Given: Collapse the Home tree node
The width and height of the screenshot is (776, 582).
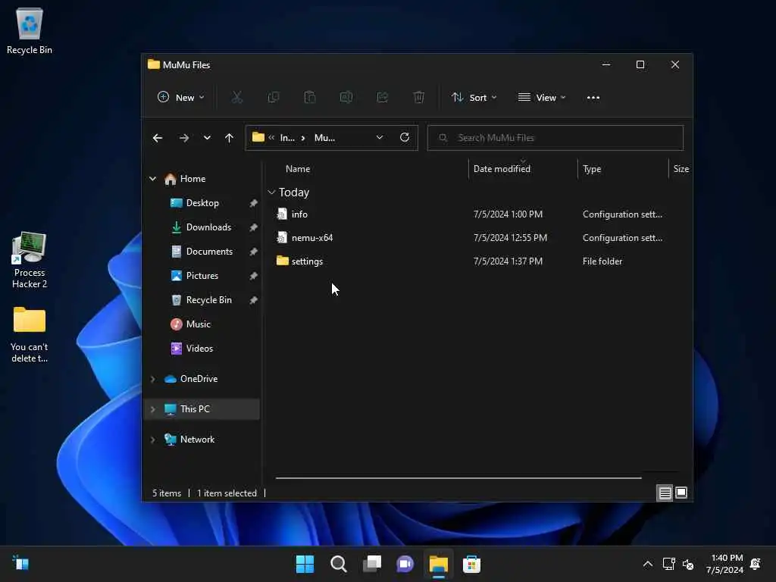Looking at the screenshot, I should [x=153, y=179].
